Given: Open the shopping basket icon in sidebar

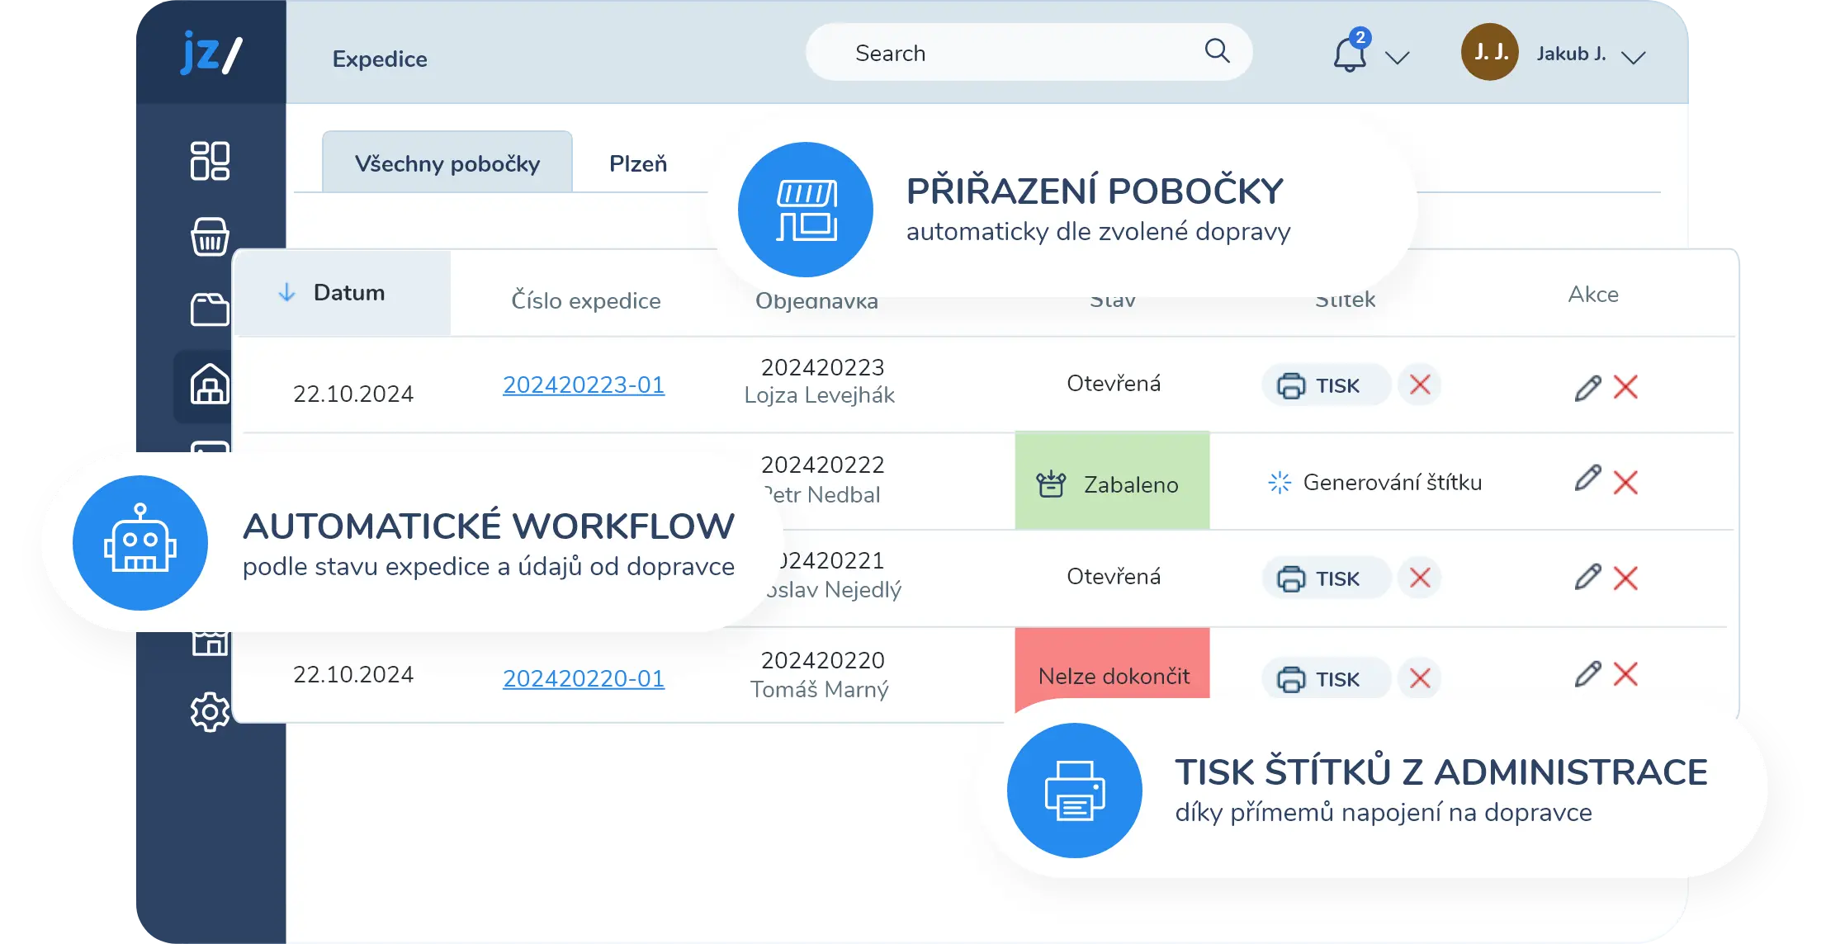Looking at the screenshot, I should 210,237.
